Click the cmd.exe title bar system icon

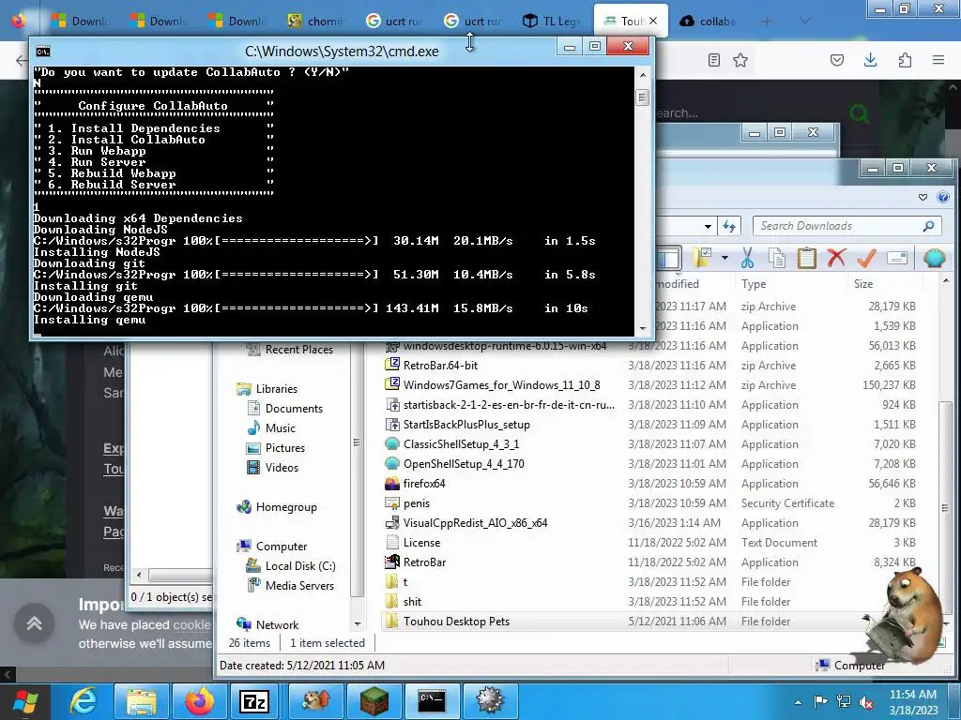tap(43, 52)
